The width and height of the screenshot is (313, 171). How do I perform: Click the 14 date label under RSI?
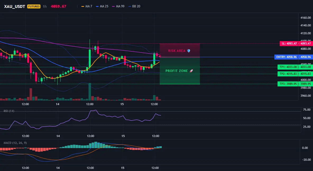click(x=58, y=136)
